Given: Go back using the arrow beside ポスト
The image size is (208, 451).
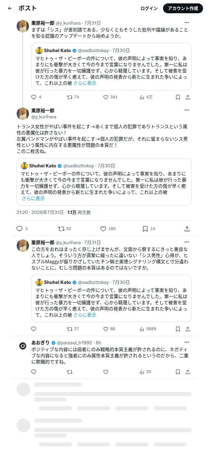Looking at the screenshot, I should pyautogui.click(x=10, y=9).
